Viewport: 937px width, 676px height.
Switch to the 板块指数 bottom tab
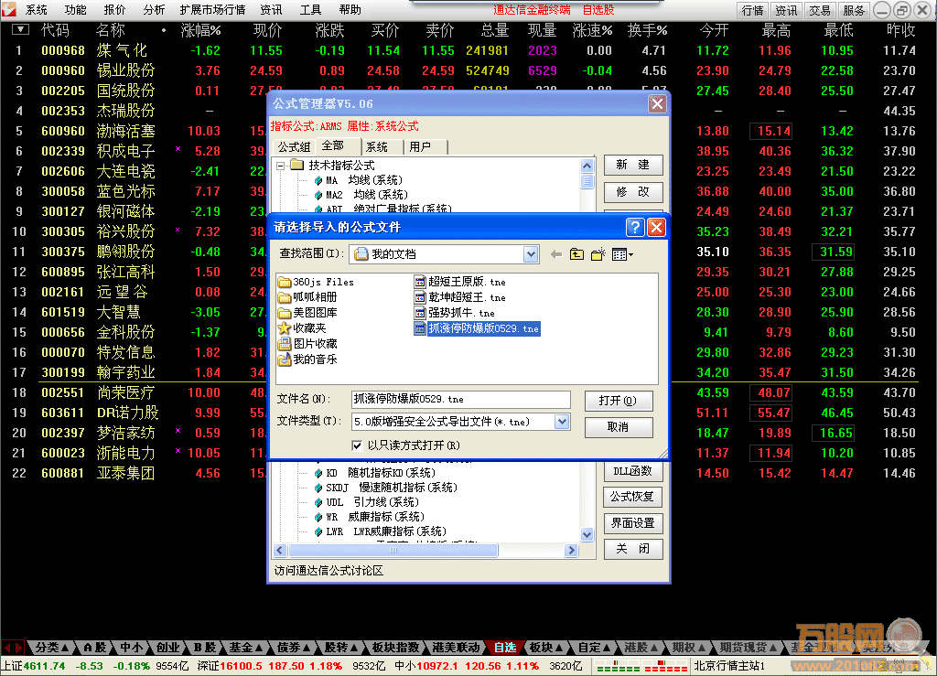pos(395,648)
